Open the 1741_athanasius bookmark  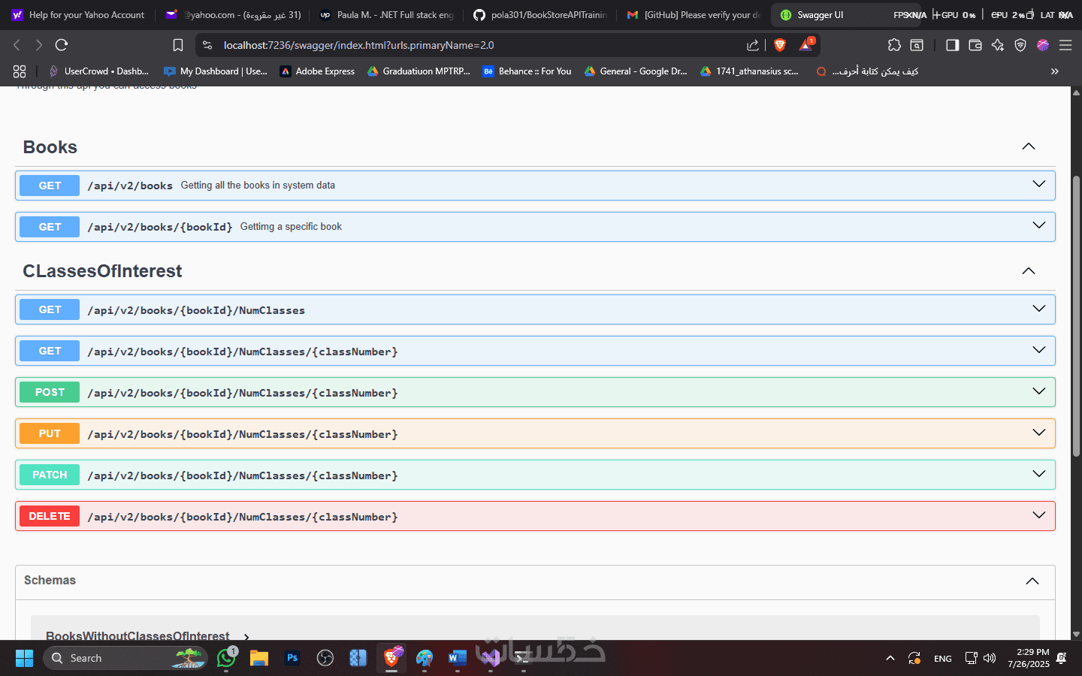pyautogui.click(x=749, y=71)
